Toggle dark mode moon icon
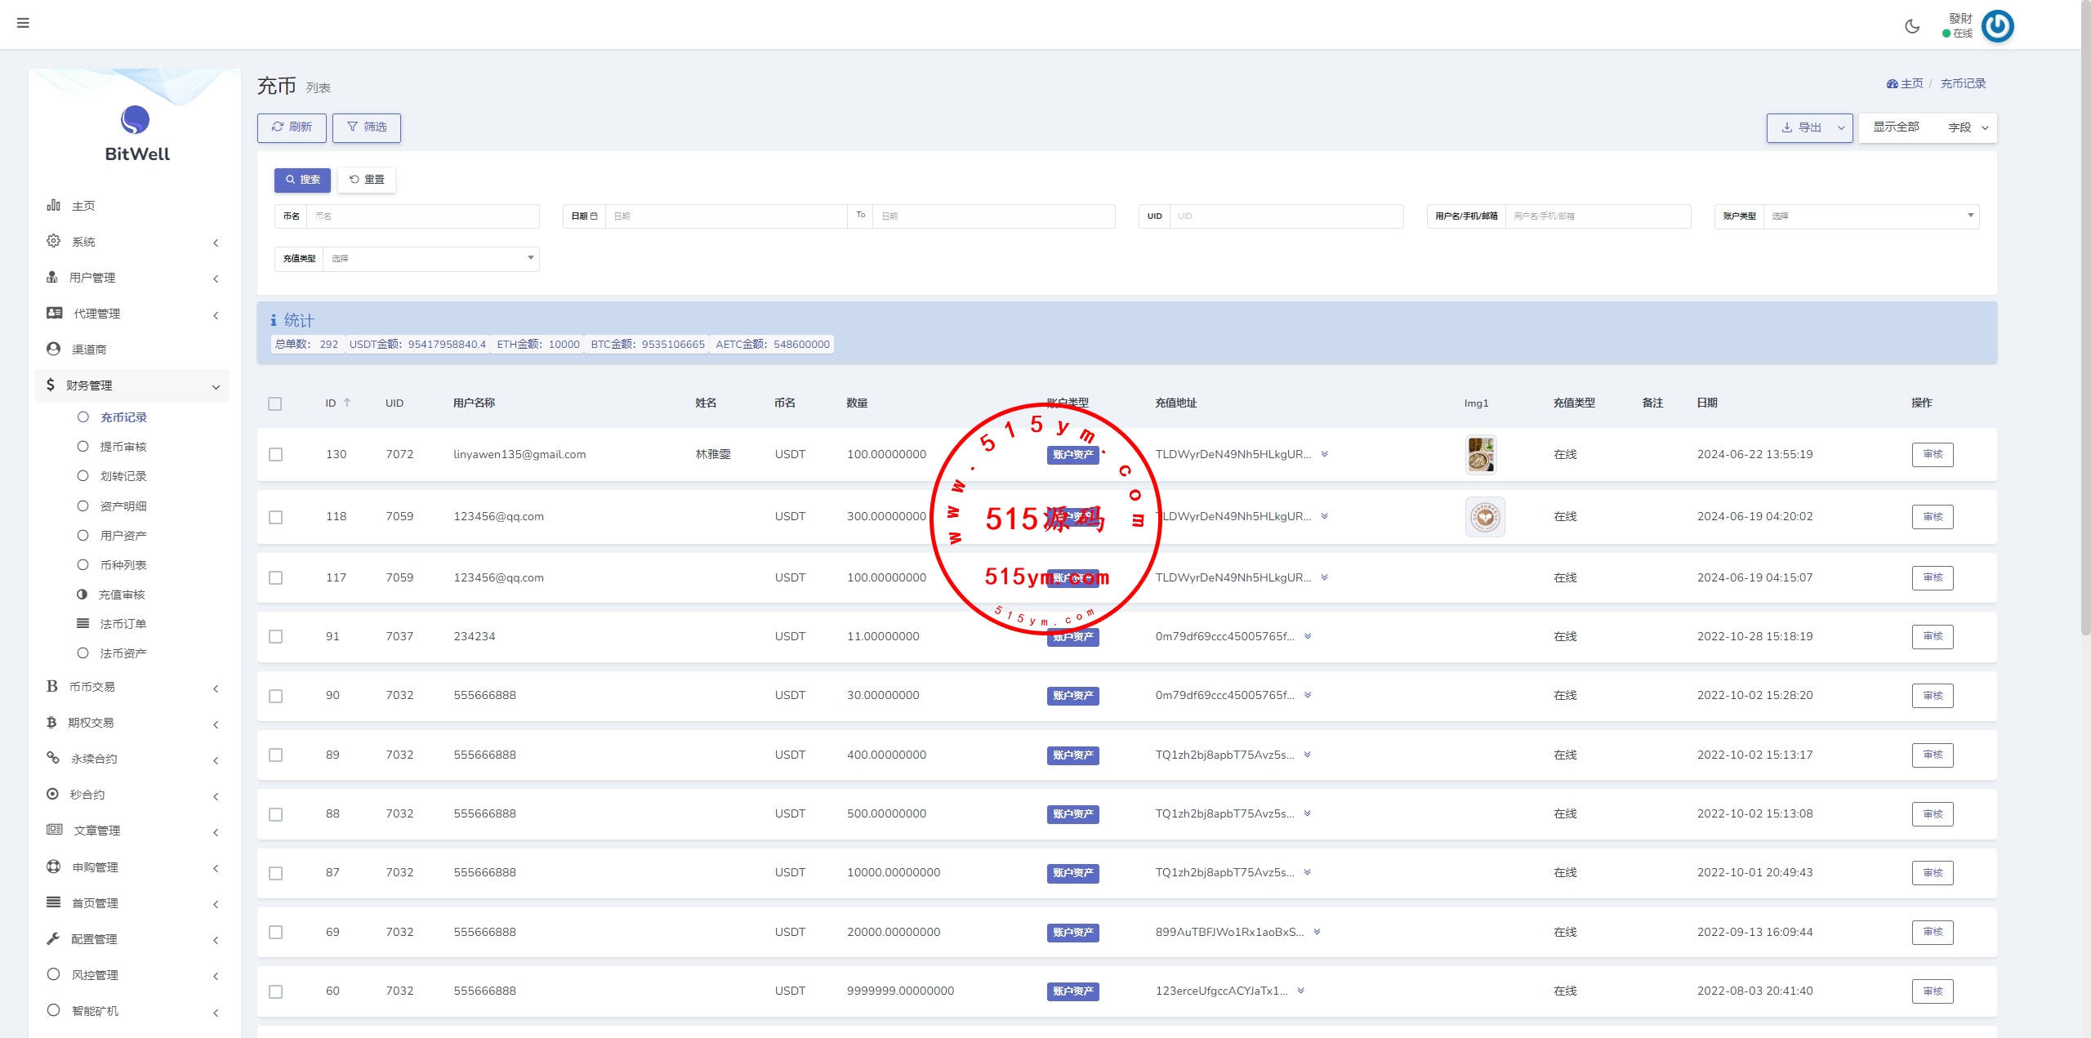2091x1038 pixels. [x=1912, y=26]
